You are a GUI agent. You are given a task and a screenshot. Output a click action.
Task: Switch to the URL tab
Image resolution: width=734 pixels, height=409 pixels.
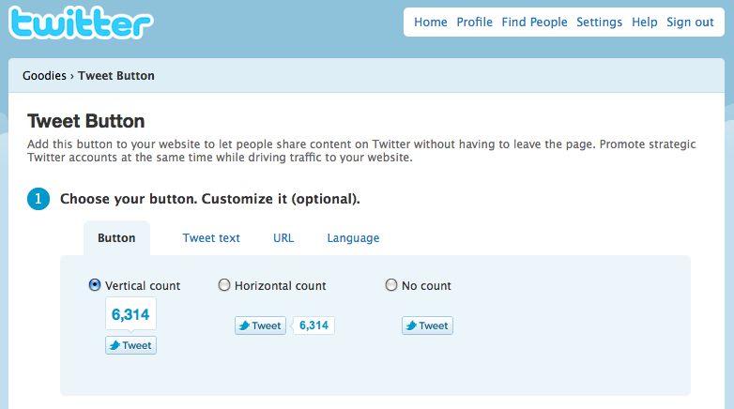coord(283,238)
